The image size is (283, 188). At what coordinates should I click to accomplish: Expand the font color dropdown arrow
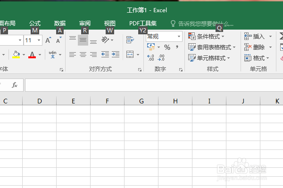point(40,55)
